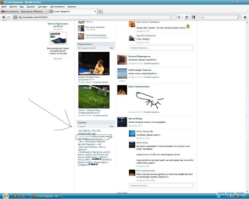The width and height of the screenshot is (249, 199).
Task: Click Евгений Верещагин's avatar picture
Action: click(122, 59)
